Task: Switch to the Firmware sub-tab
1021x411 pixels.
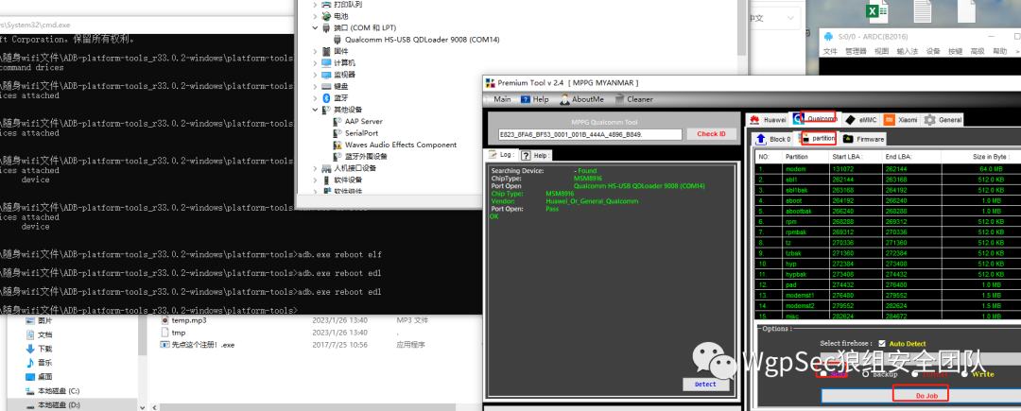Action: tap(863, 139)
